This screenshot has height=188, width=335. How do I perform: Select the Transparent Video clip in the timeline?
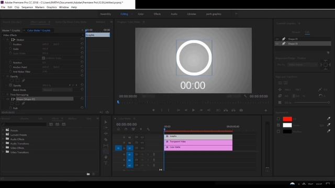tap(198, 142)
